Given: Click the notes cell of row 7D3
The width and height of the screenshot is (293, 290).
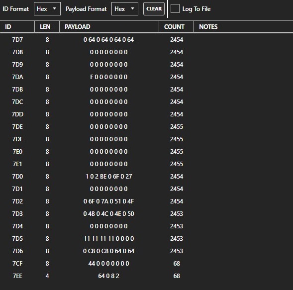Looking at the screenshot, I should (x=243, y=213).
